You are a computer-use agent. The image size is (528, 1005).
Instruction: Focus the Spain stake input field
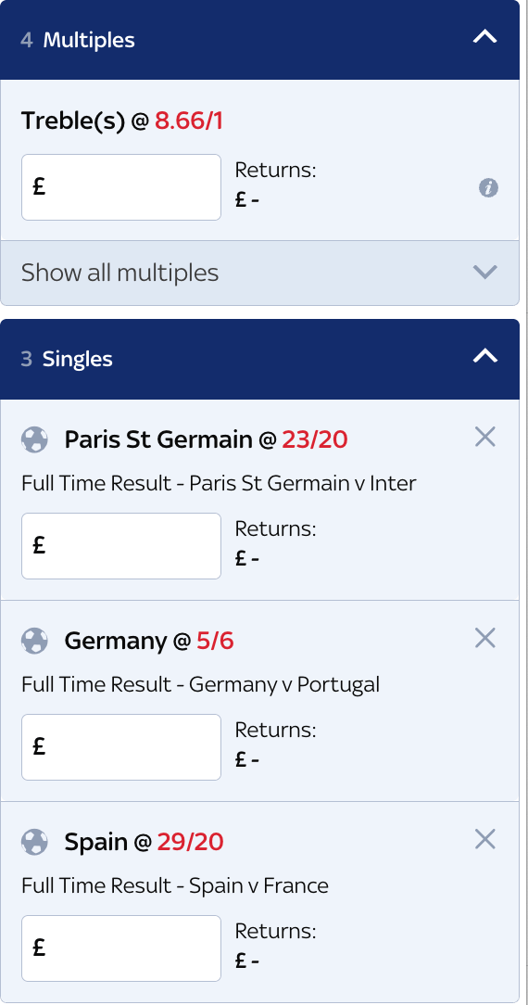121,948
